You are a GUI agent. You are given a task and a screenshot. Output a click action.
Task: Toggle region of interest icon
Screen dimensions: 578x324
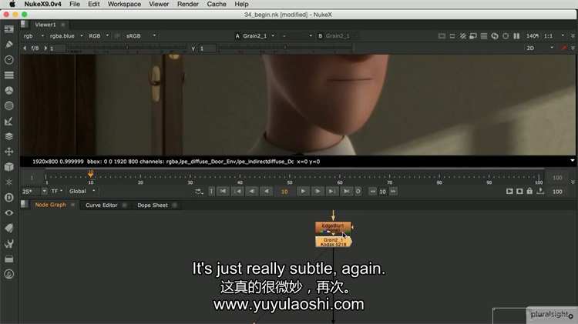[452, 36]
